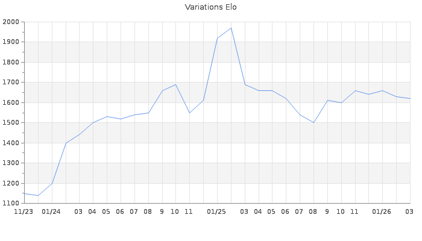Click the line's data point above 01/25

[x=217, y=39]
